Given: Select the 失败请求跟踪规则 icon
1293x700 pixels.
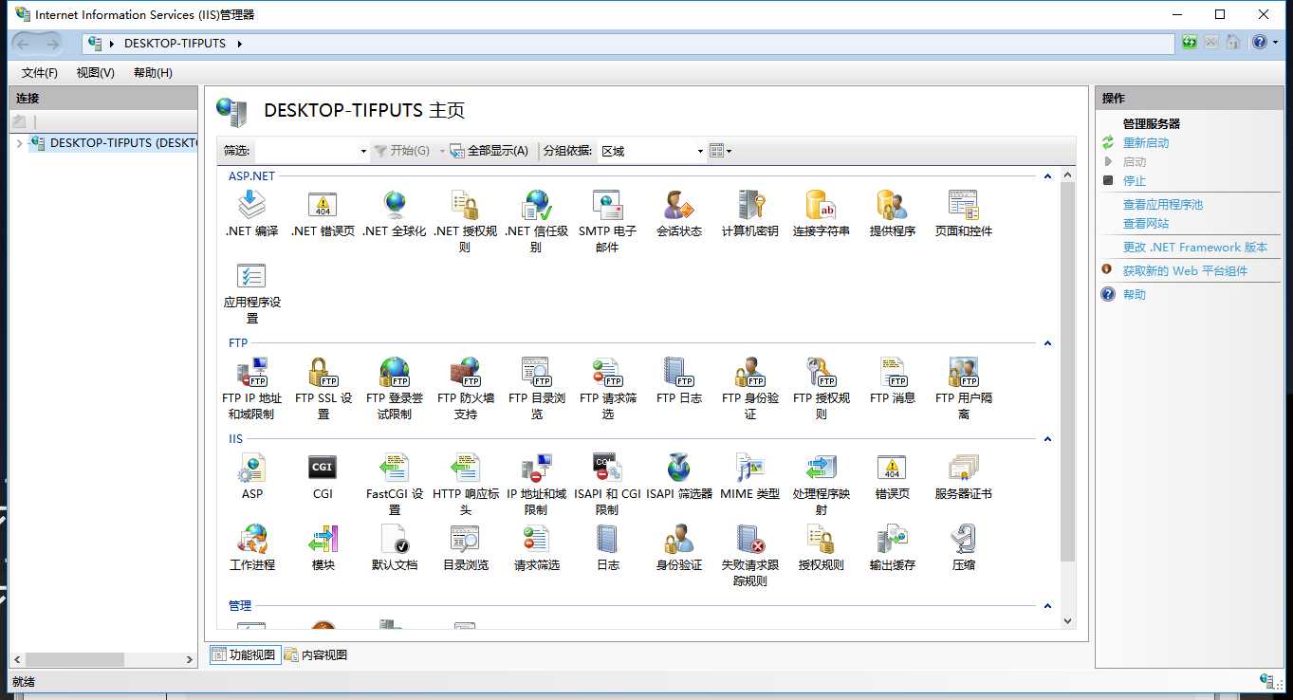Looking at the screenshot, I should click(749, 540).
